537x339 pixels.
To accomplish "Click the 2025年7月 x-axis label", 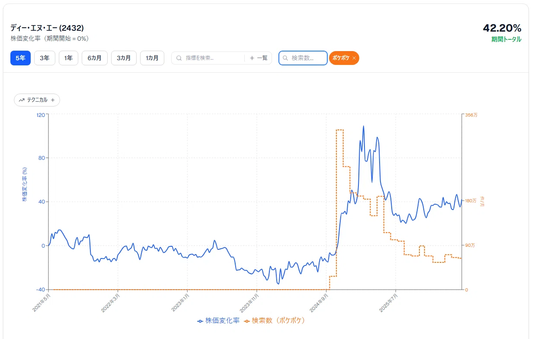I will (x=388, y=302).
